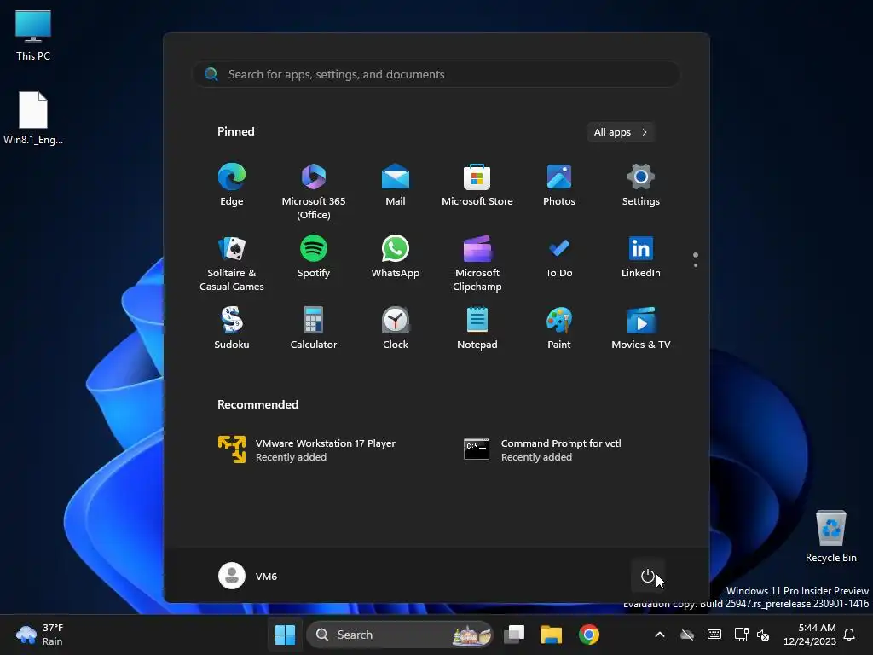
Task: Open LinkedIn
Action: pos(641,258)
